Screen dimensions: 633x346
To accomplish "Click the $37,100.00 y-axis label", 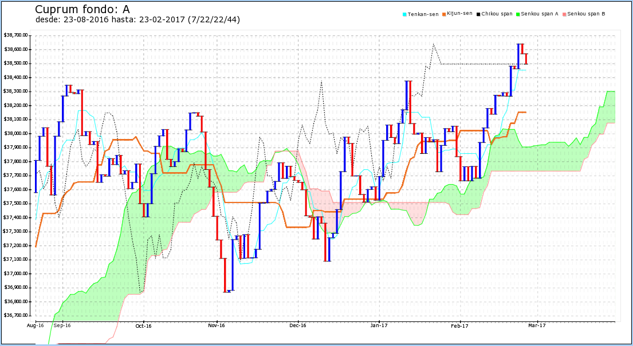I will [x=15, y=259].
